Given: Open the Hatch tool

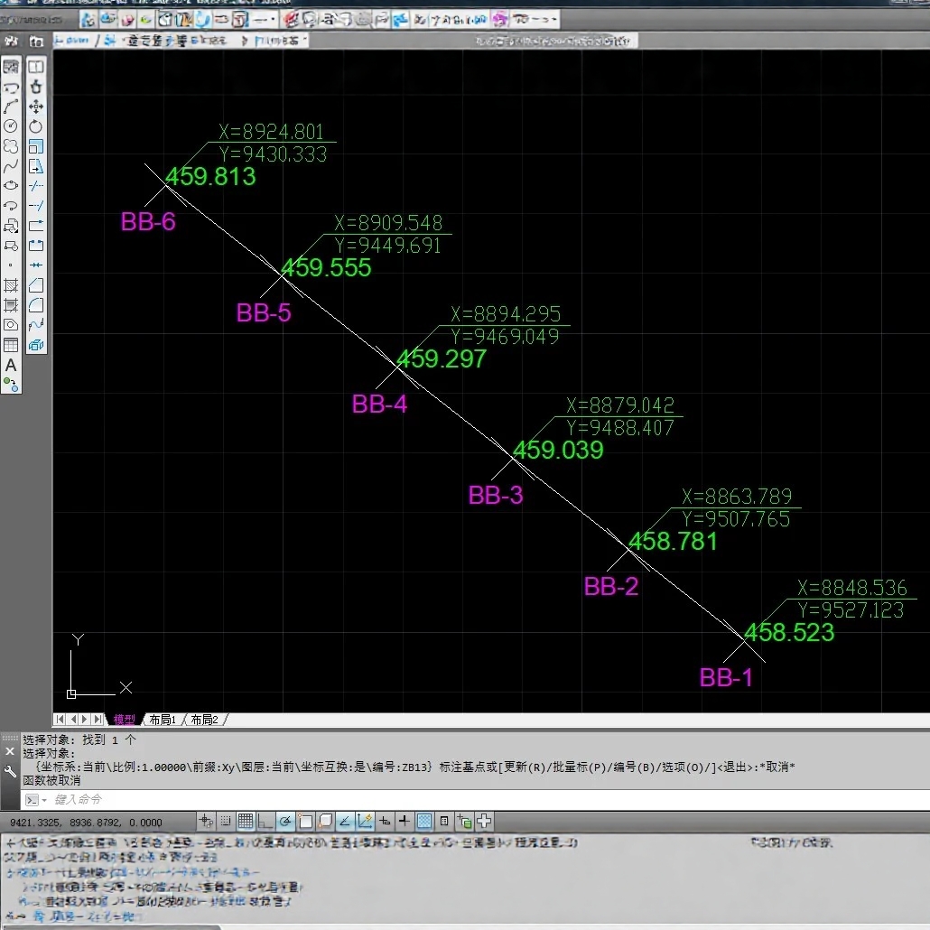Looking at the screenshot, I should [x=11, y=285].
